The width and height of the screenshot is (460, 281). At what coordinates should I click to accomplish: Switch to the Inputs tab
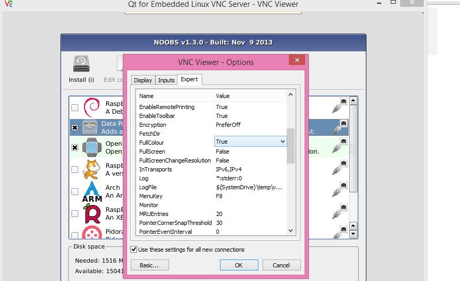(x=166, y=80)
